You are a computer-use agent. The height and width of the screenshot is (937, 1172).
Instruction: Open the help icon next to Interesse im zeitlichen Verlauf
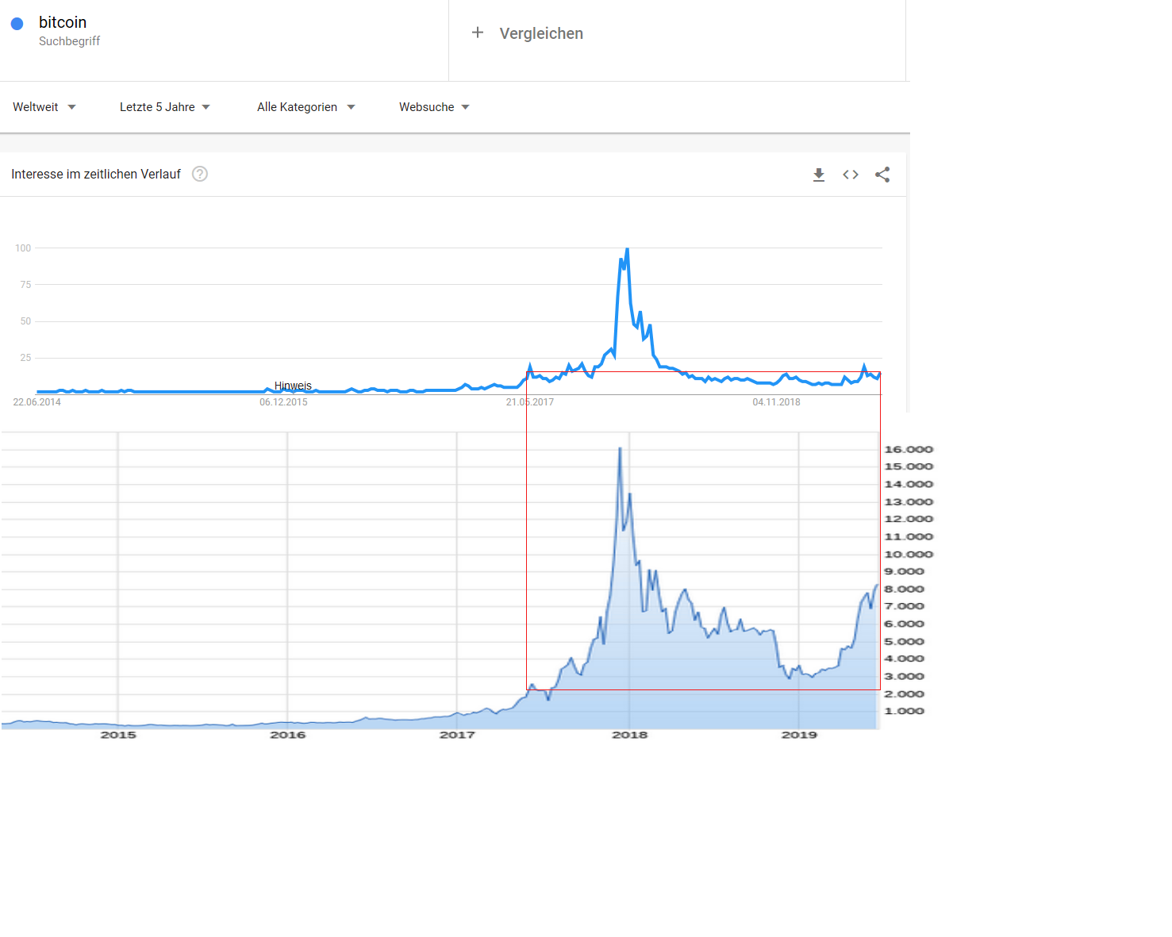click(199, 174)
